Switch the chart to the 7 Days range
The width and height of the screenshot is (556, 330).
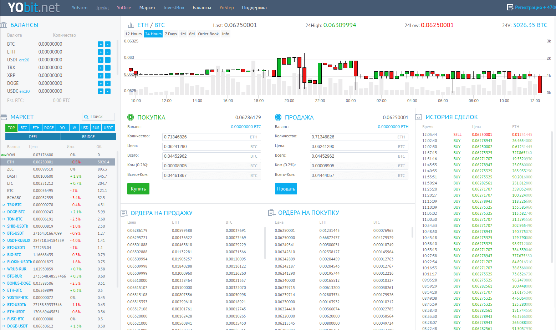[x=170, y=34]
